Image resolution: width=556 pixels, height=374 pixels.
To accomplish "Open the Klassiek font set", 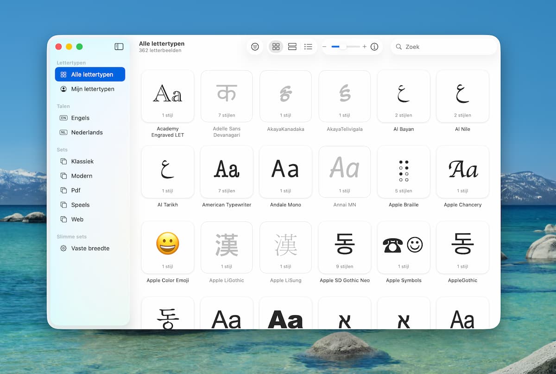I will click(82, 161).
